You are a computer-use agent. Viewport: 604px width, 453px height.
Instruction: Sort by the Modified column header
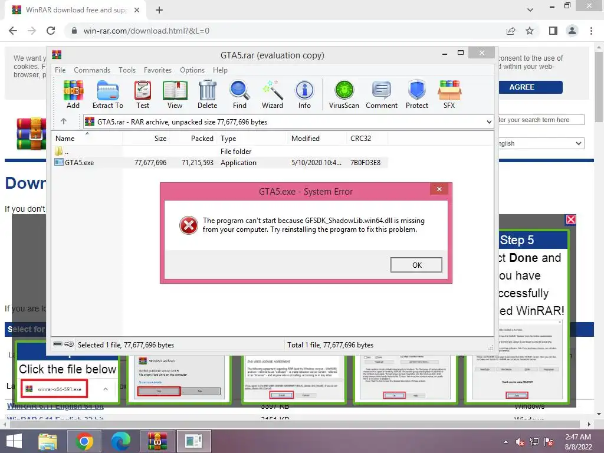point(317,138)
